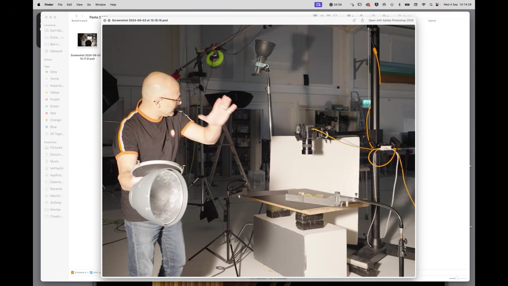Click the Bluetooth icon in menu bar

tap(400, 5)
